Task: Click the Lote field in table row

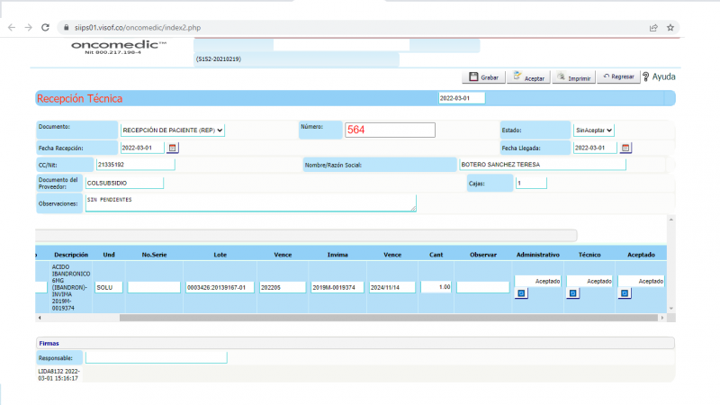Action: coord(219,287)
